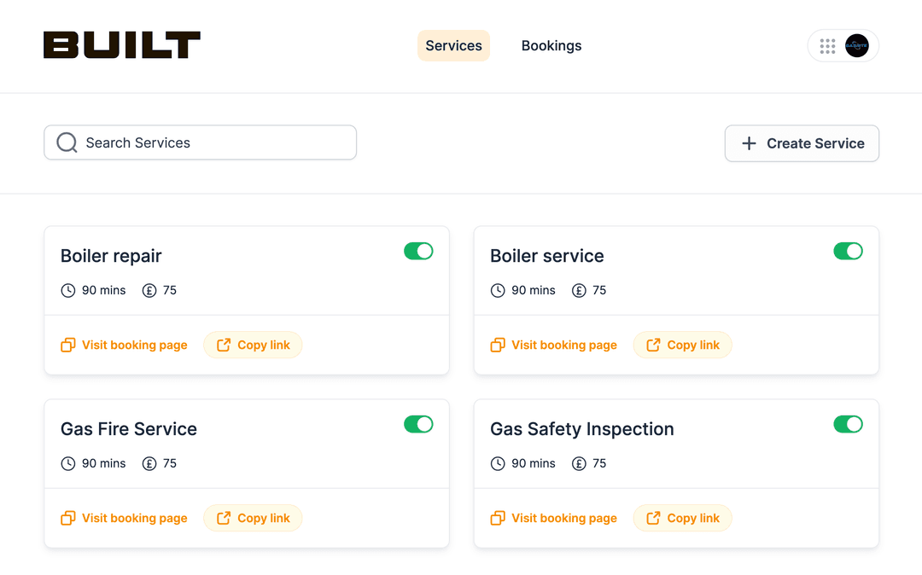Disable the Gas Fire Service toggle

pos(418,424)
